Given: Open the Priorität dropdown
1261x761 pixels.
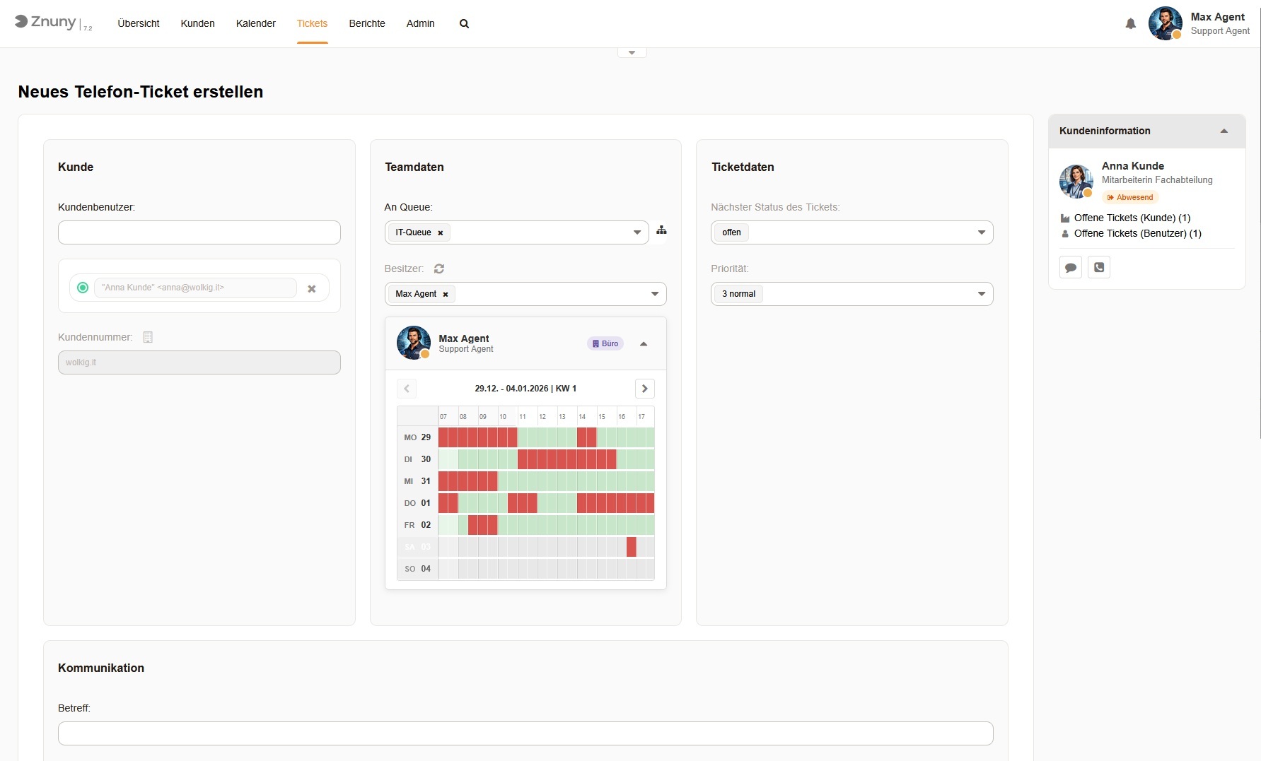Looking at the screenshot, I should pos(981,294).
